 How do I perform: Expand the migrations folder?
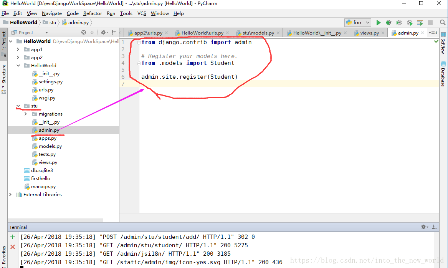pyautogui.click(x=26, y=114)
